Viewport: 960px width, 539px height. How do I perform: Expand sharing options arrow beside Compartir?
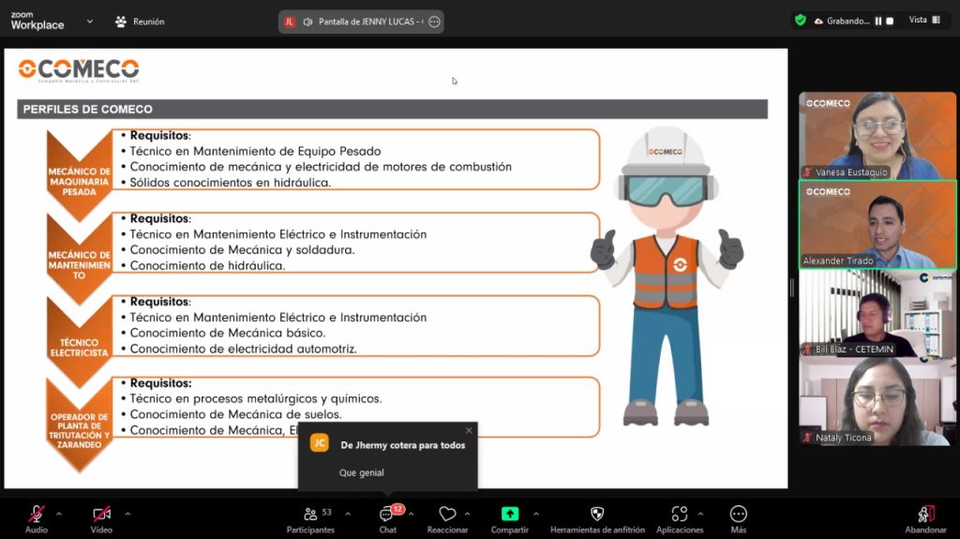pyautogui.click(x=536, y=514)
